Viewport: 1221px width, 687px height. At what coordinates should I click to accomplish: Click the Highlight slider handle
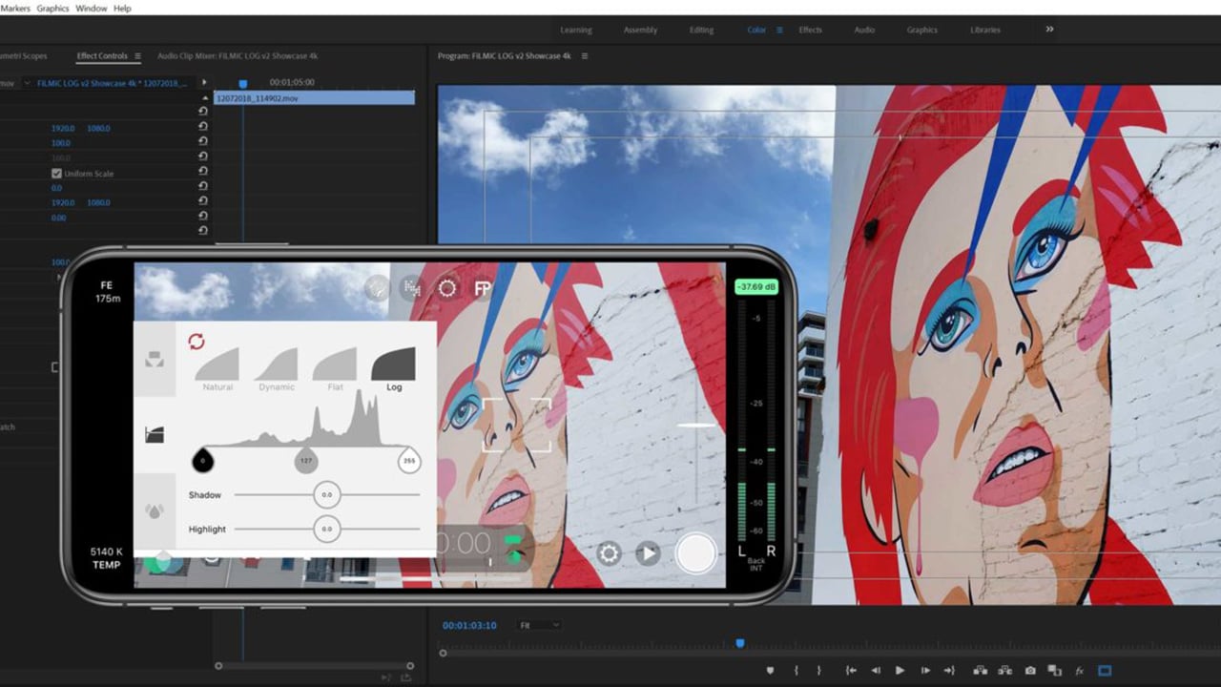[x=327, y=529]
